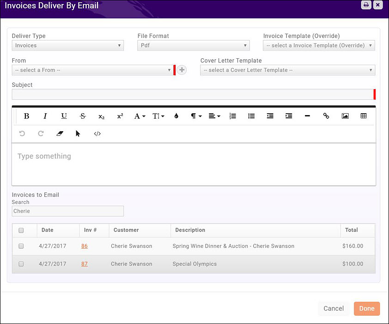Screen dimensions: 389x324
Task: Insert a table in the editor
Action: (364, 116)
